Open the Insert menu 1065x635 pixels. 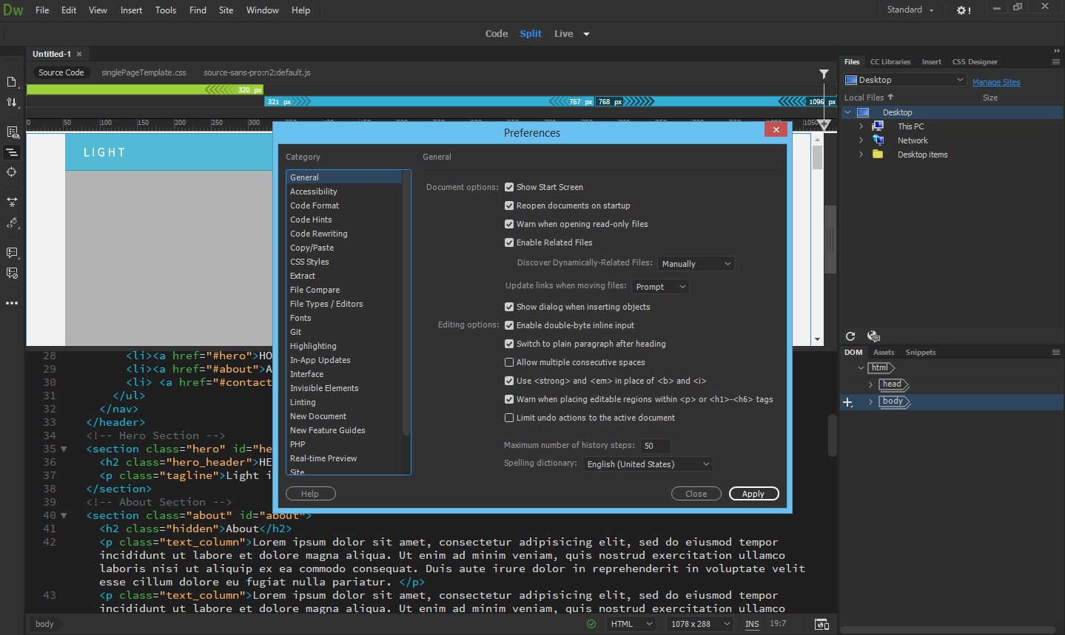coord(131,10)
